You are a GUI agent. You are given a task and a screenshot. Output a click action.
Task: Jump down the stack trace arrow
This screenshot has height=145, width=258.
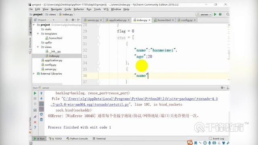tap(41, 98)
